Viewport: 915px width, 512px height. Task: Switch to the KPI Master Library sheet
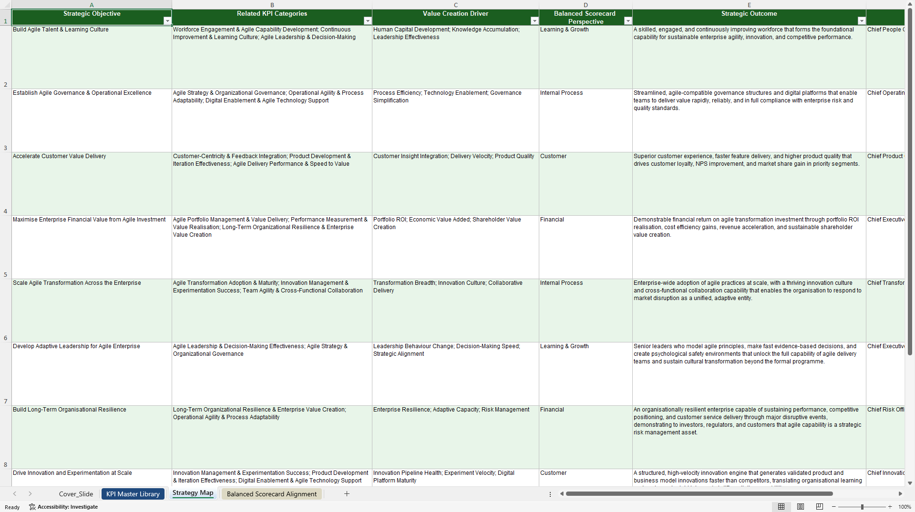[x=133, y=494]
